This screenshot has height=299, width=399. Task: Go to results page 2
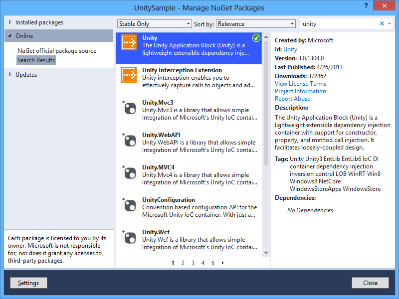click(183, 263)
